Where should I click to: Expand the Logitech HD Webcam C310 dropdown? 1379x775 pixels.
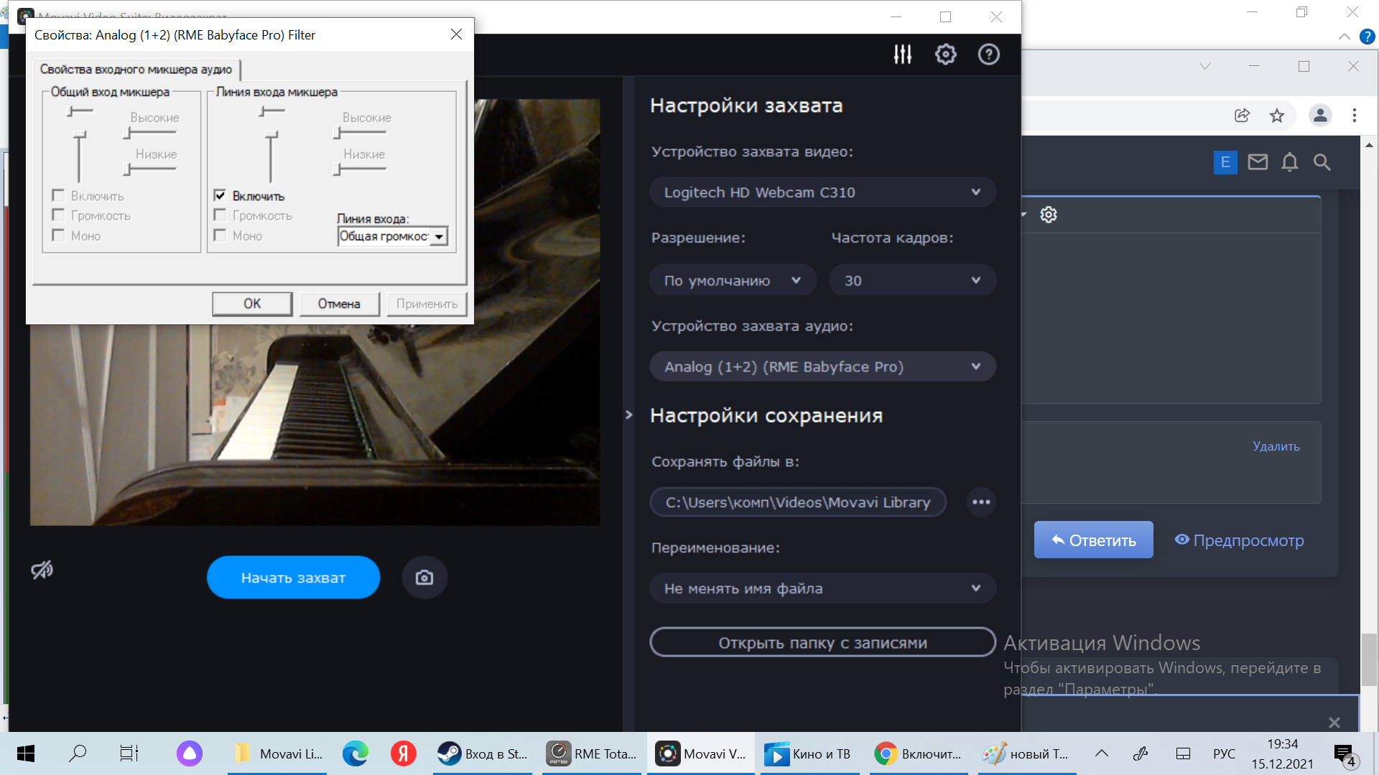(822, 192)
